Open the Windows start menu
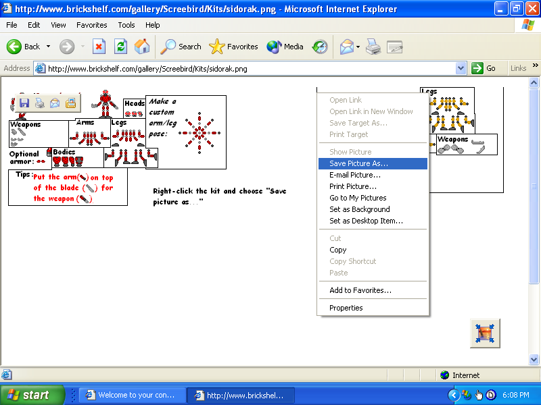This screenshot has height=405, width=541. click(x=32, y=395)
